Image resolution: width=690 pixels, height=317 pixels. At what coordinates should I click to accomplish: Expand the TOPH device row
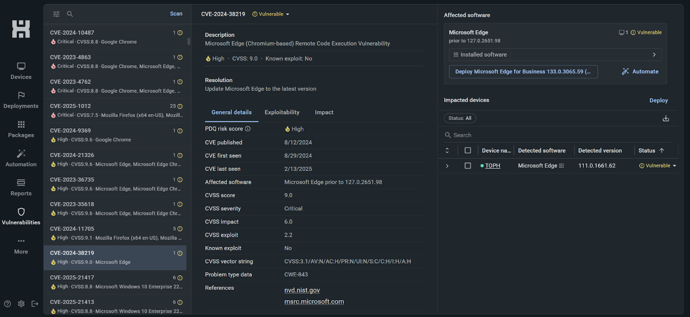[x=447, y=166]
